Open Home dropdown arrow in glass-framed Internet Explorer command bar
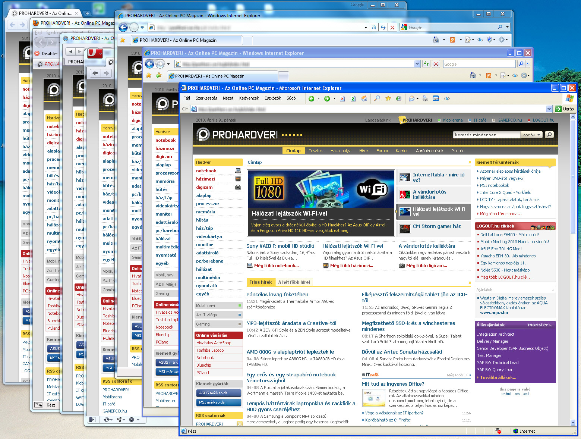Screen dimensions: 581x439 [444, 40]
